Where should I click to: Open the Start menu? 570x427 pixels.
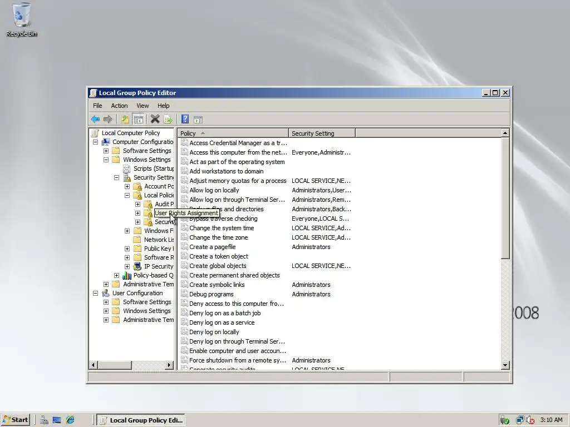(15, 420)
